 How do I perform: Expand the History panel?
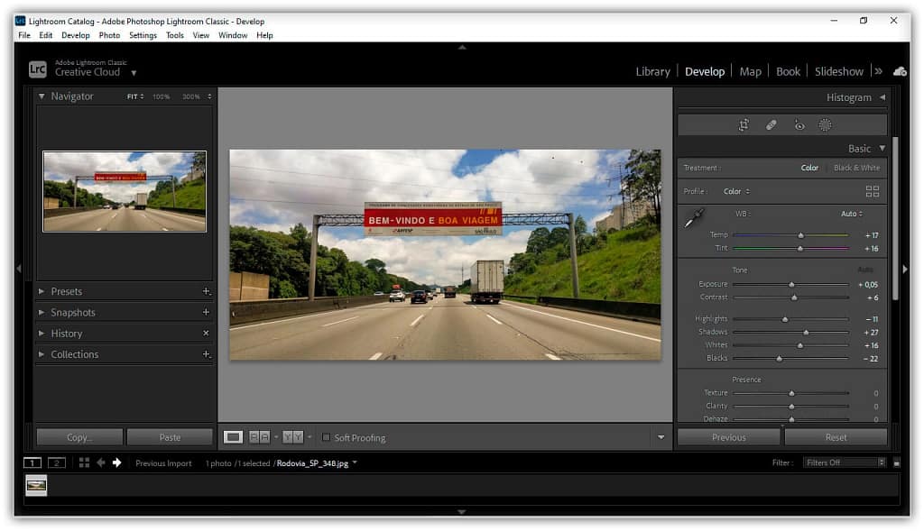click(x=42, y=334)
